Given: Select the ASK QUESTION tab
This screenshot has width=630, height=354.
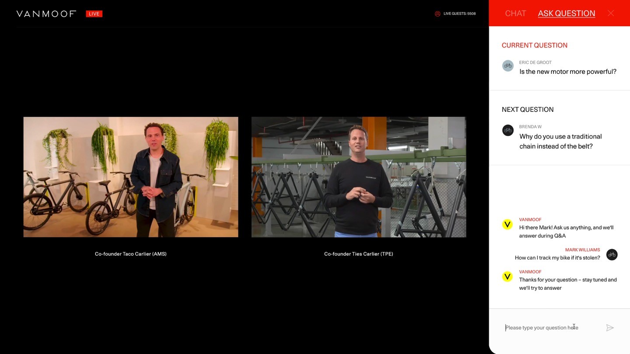Looking at the screenshot, I should [x=567, y=14].
